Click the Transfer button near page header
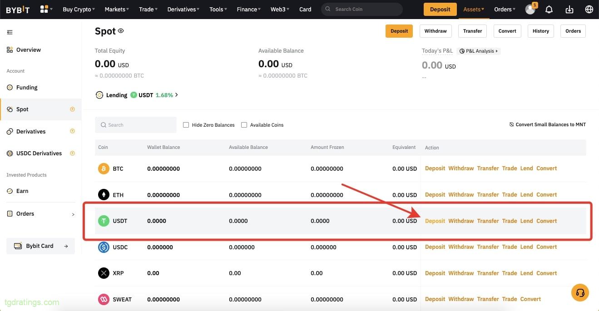 pos(473,31)
